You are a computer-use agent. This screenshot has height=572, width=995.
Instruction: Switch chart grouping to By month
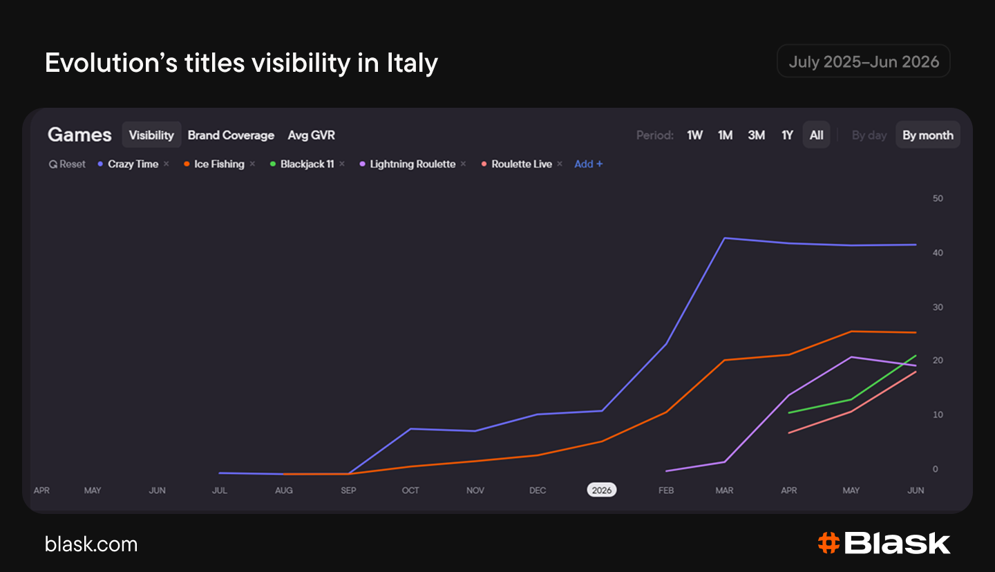(928, 135)
